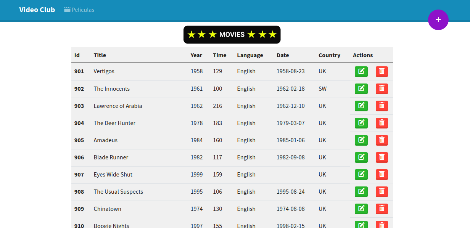Edit the Lawrence of Arabia entry
This screenshot has width=470, height=228.
361,106
